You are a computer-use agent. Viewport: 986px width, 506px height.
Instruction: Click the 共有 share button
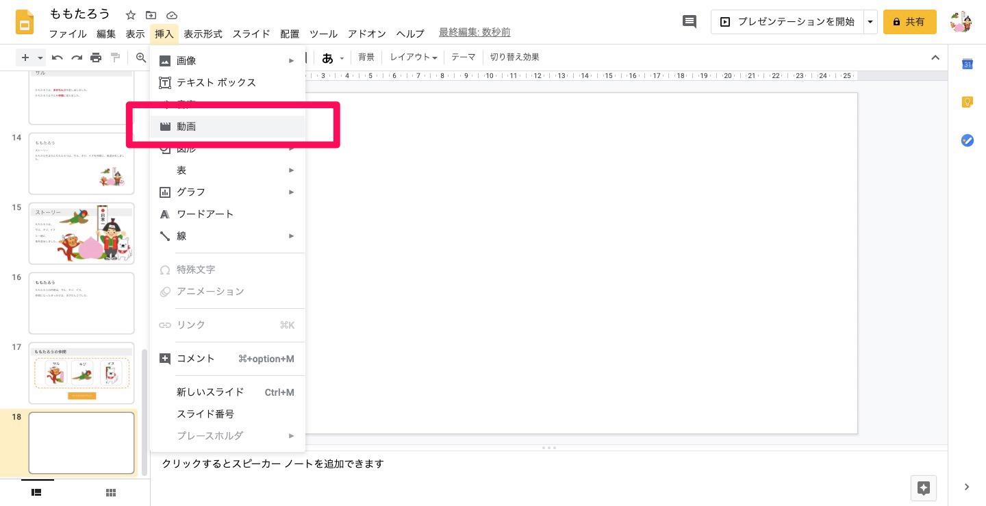tap(909, 22)
